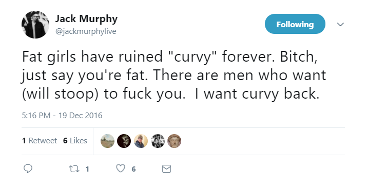Like the tweet with the heart icon
This screenshot has width=367, height=187.
point(121,169)
